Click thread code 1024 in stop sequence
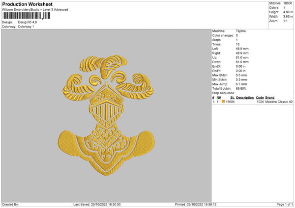The height and width of the screenshot is (208, 295). pyautogui.click(x=260, y=102)
